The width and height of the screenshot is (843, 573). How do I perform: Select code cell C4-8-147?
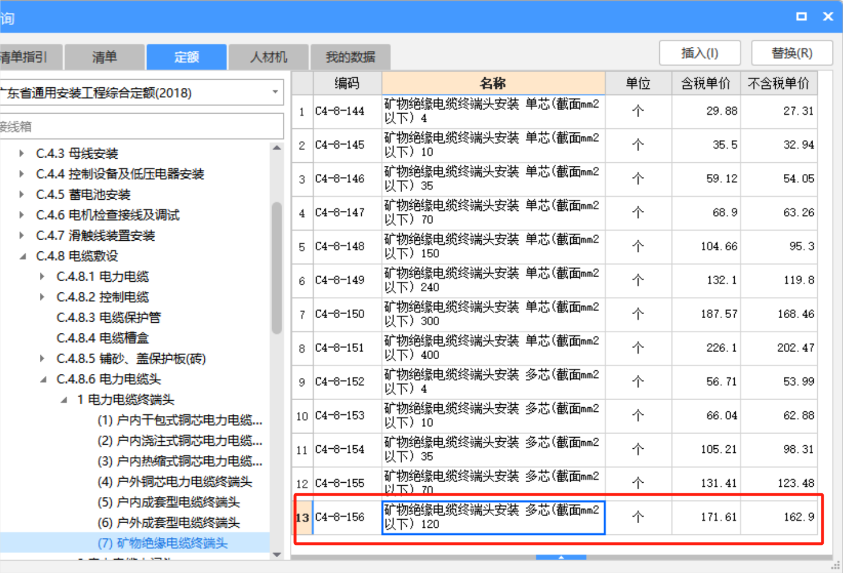[x=347, y=213]
